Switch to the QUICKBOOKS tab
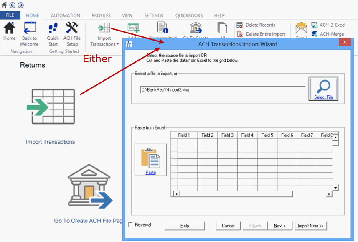This screenshot has height=242, width=358. (189, 15)
